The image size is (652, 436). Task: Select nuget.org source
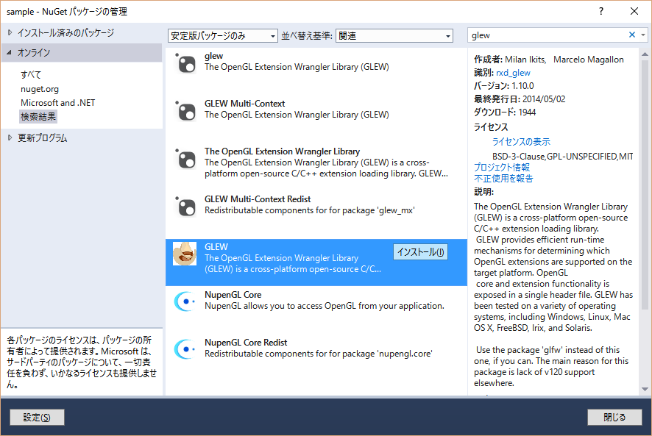coord(40,89)
